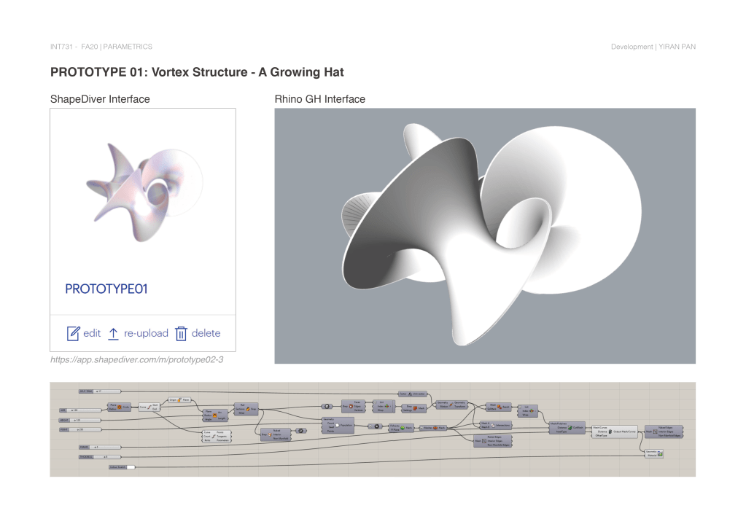Click the delete trash icon

point(182,334)
